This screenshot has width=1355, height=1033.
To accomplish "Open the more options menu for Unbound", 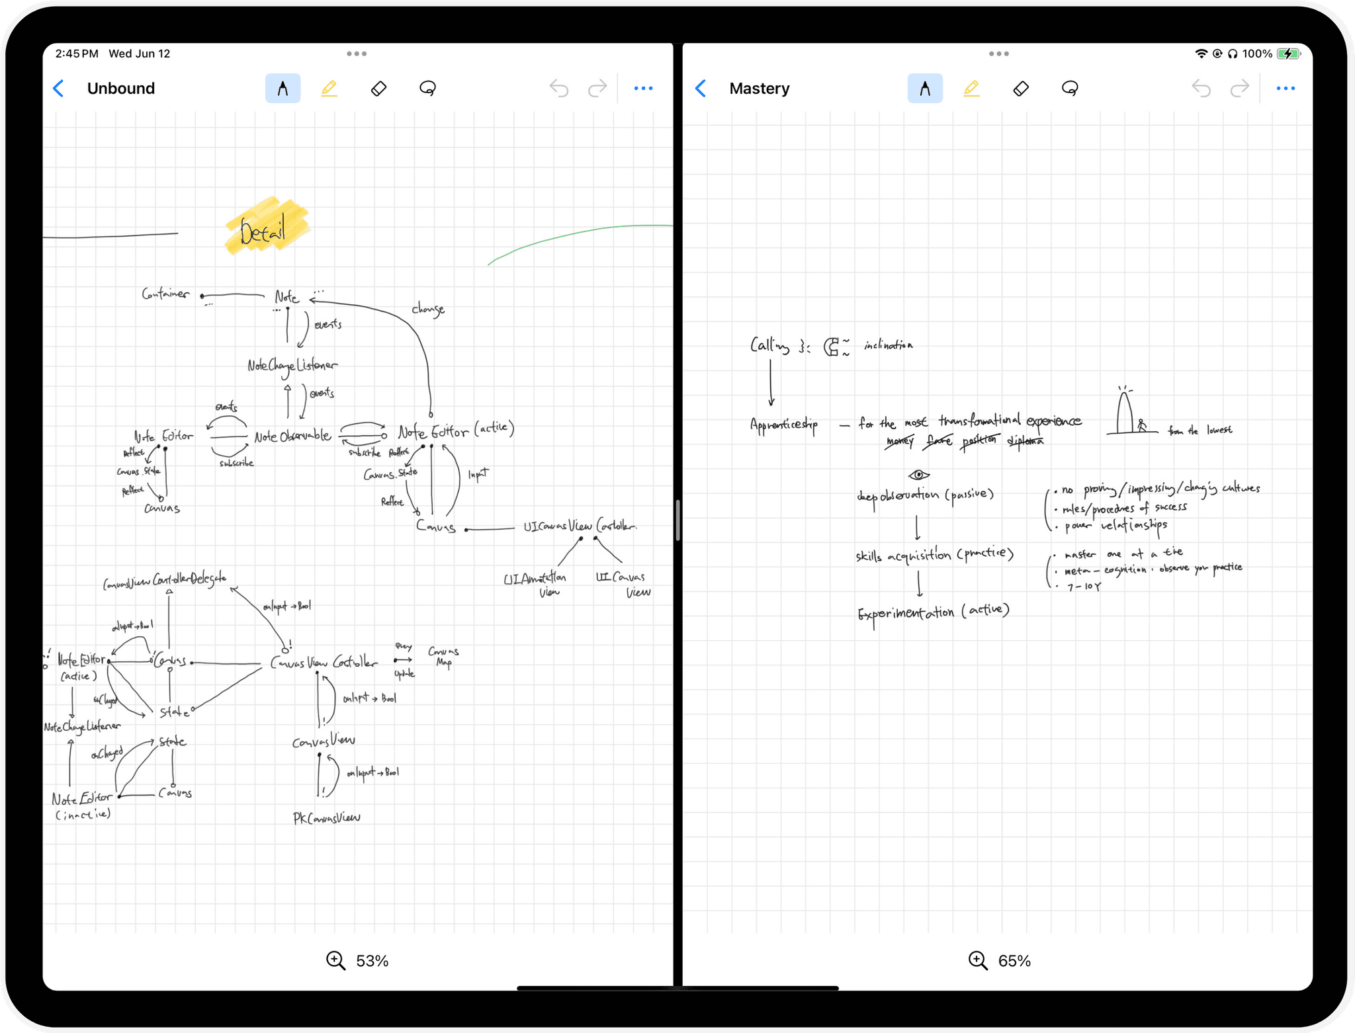I will point(643,89).
